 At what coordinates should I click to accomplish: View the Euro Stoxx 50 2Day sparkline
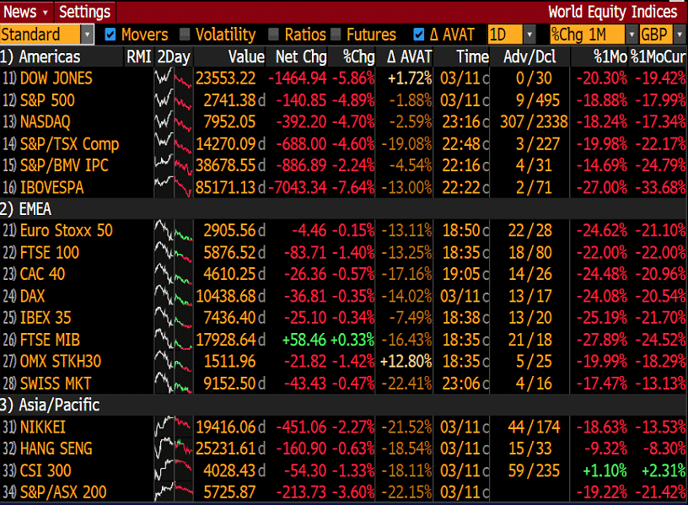[174, 230]
